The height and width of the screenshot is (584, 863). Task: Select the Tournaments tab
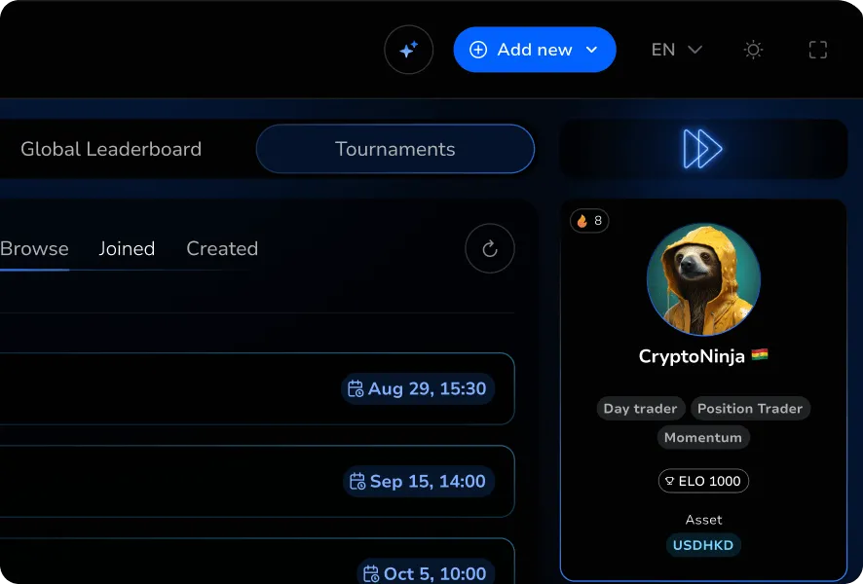[395, 149]
